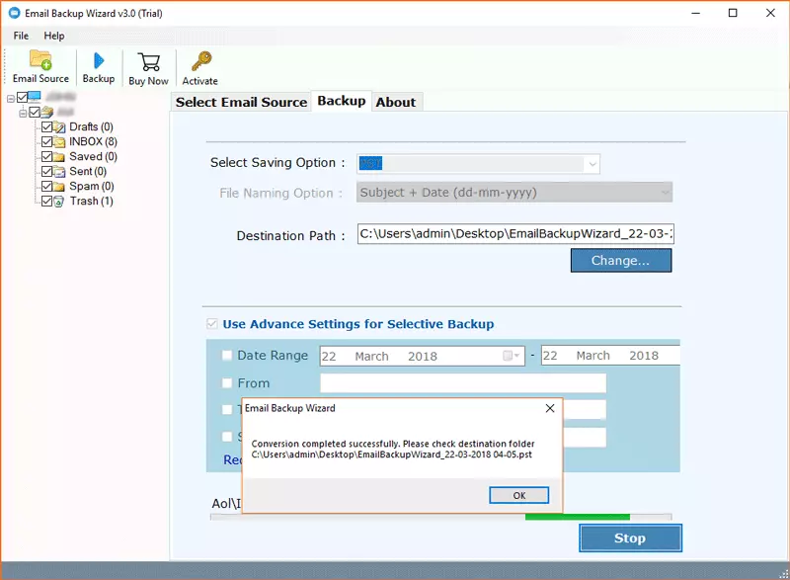Select the Sent (0) folder label

[88, 171]
